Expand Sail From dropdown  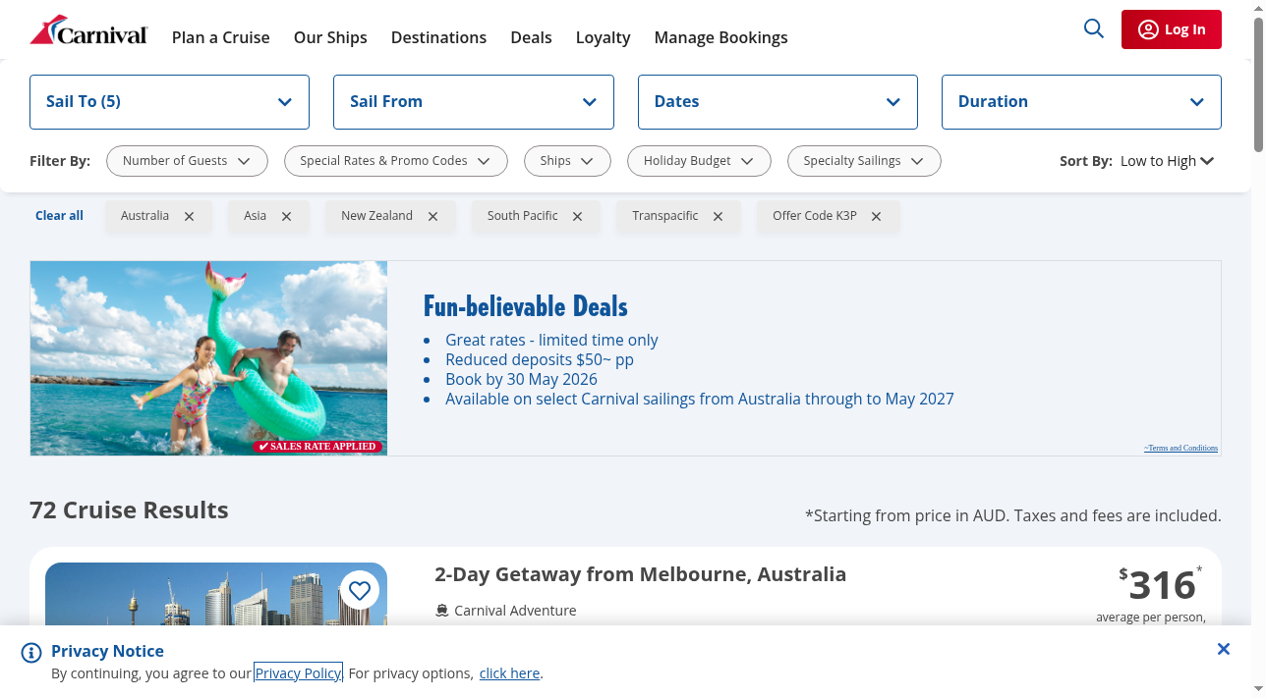pos(474,102)
